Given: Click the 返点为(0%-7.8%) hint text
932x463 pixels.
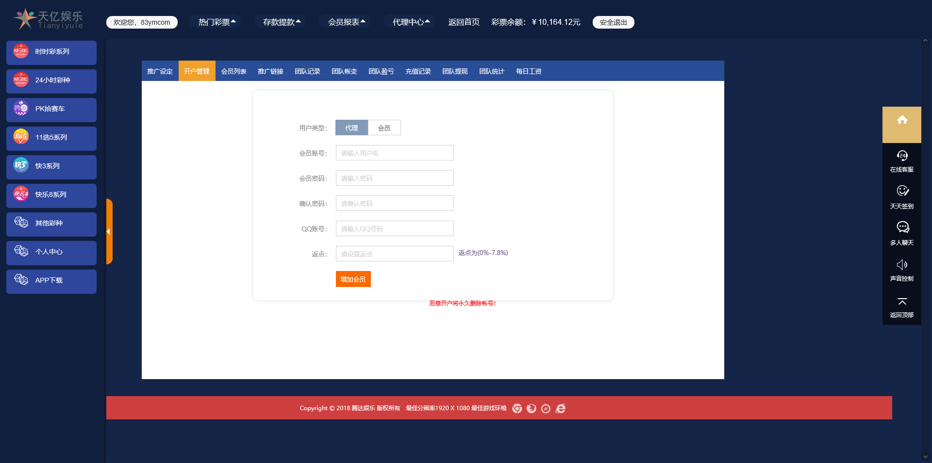Looking at the screenshot, I should (x=483, y=253).
